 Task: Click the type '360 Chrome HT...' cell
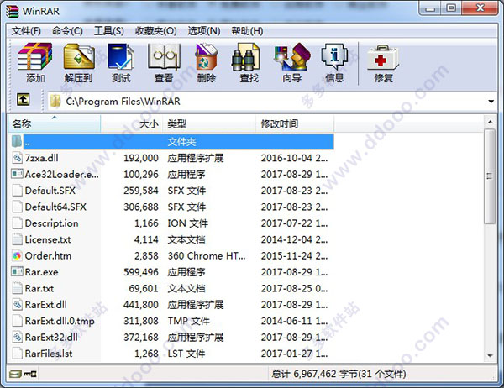(207, 255)
